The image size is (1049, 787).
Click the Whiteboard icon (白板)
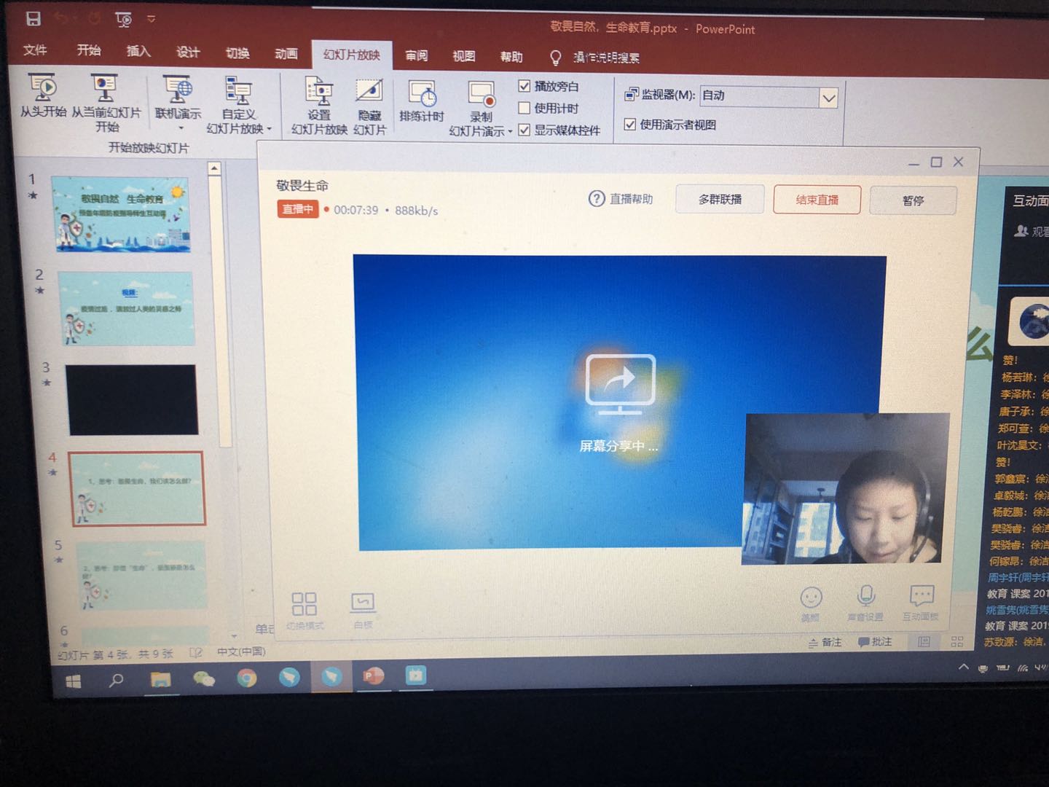[363, 610]
